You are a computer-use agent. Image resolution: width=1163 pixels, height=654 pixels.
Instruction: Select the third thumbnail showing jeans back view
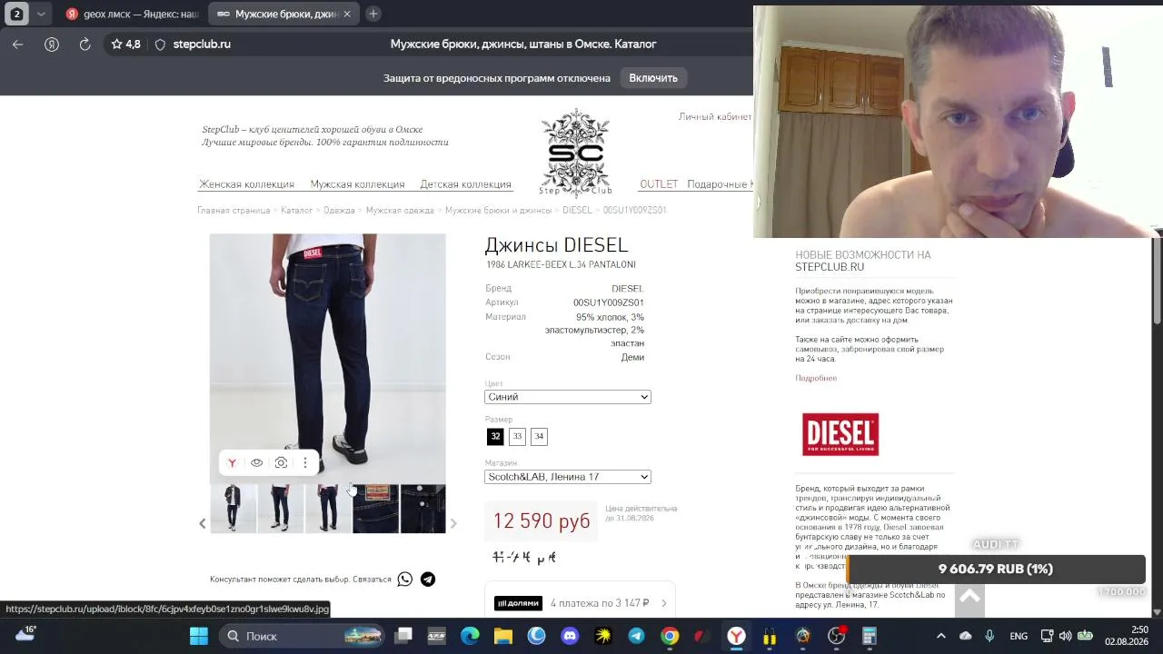pyautogui.click(x=328, y=509)
